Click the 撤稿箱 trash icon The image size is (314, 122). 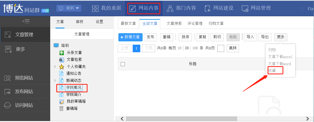tap(61, 109)
